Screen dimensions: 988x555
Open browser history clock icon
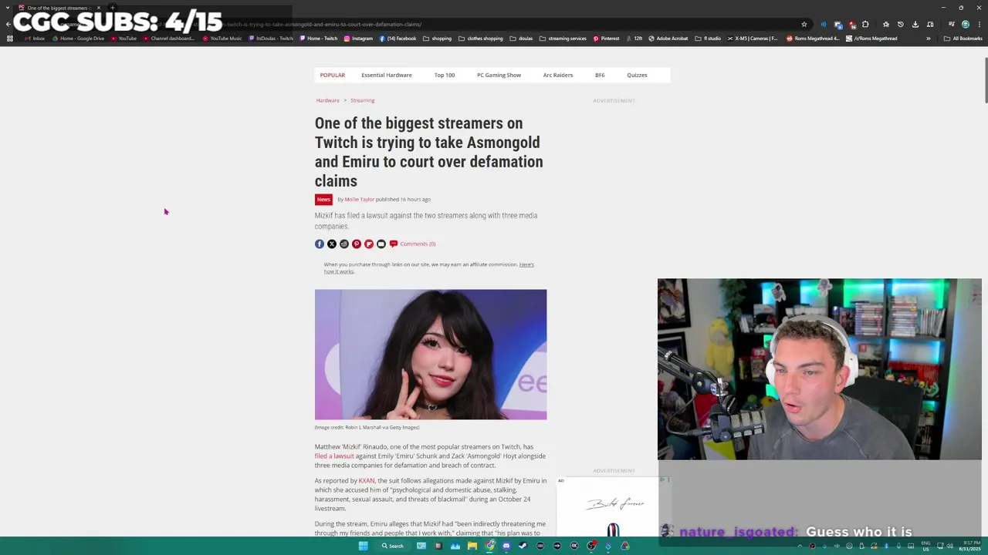(x=901, y=25)
